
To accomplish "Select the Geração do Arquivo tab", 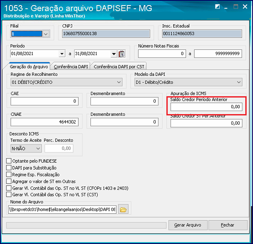I will click(29, 67).
